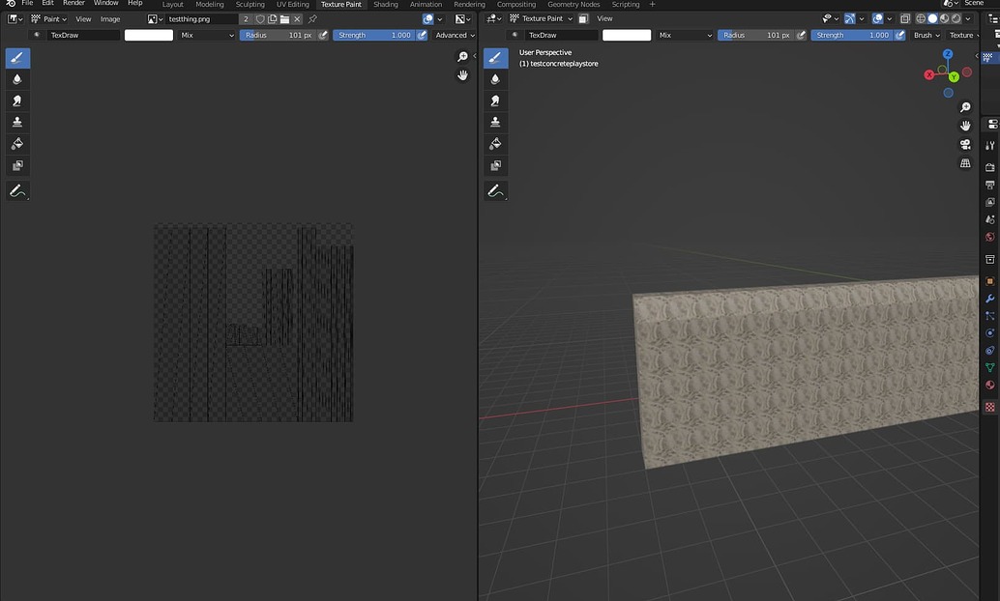Select Clone stamp tool in image editor

tap(17, 122)
